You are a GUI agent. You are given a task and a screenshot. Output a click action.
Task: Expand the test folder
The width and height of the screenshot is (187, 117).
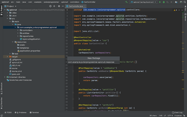point(10,54)
